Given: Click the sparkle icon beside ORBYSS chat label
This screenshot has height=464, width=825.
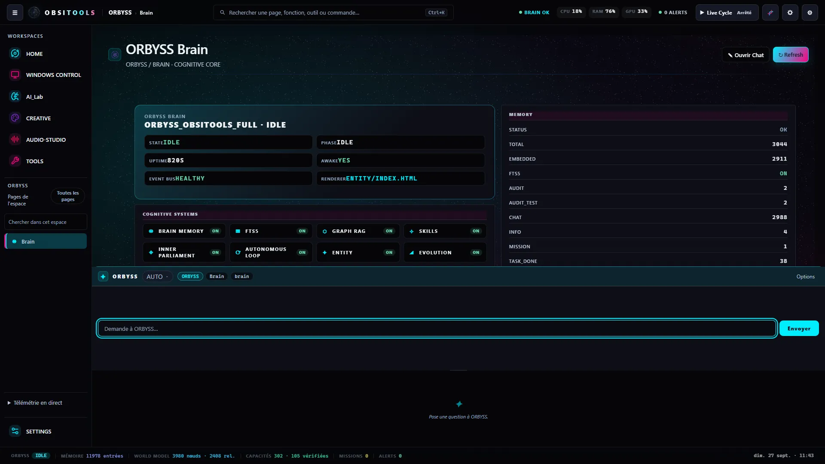Looking at the screenshot, I should pos(103,277).
